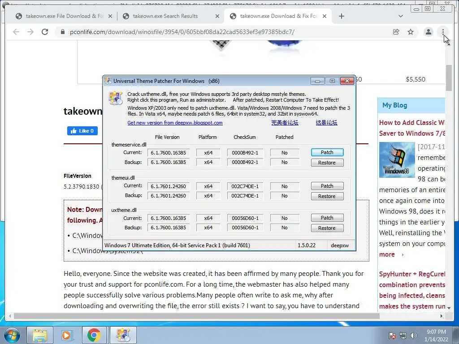
Task: Click the page vertical scrollbar thumb
Action: [x=449, y=78]
